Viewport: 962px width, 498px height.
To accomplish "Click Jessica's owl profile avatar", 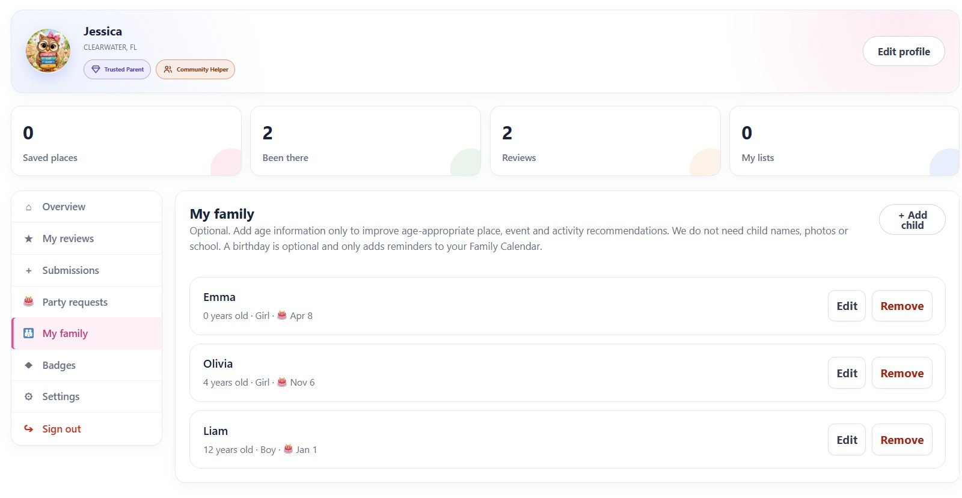I will [48, 51].
